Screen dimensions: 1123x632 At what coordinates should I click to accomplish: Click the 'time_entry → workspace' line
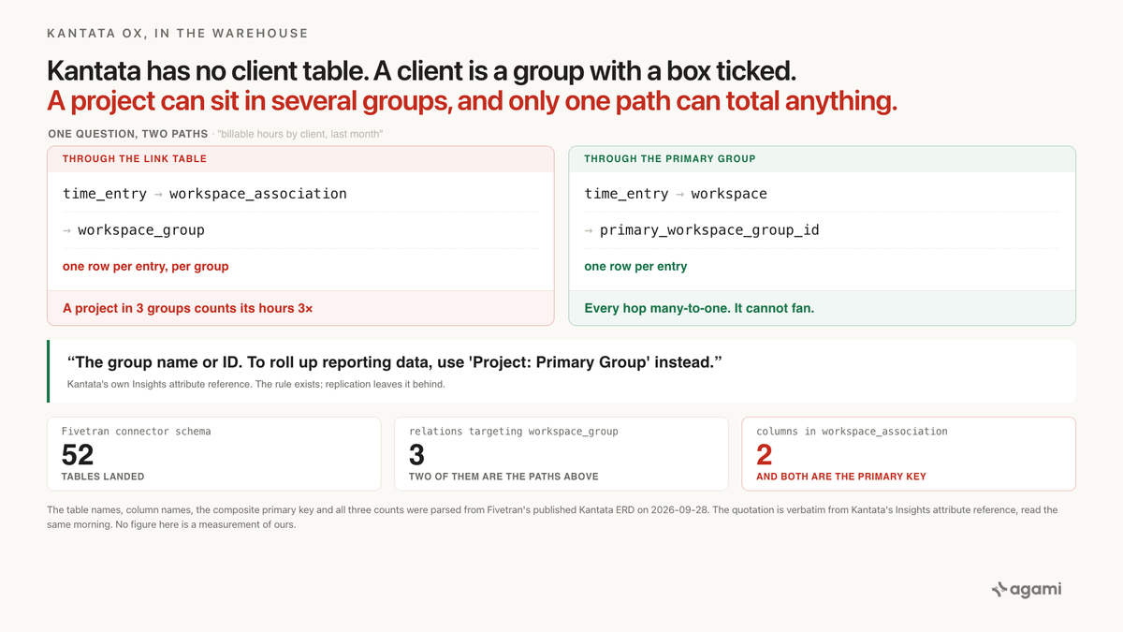[676, 194]
